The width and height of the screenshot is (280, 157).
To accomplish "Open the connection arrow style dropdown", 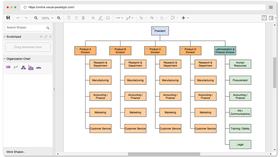I will (x=119, y=18).
